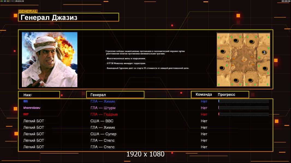Click start position marker number 3 on minimap

tap(264, 52)
